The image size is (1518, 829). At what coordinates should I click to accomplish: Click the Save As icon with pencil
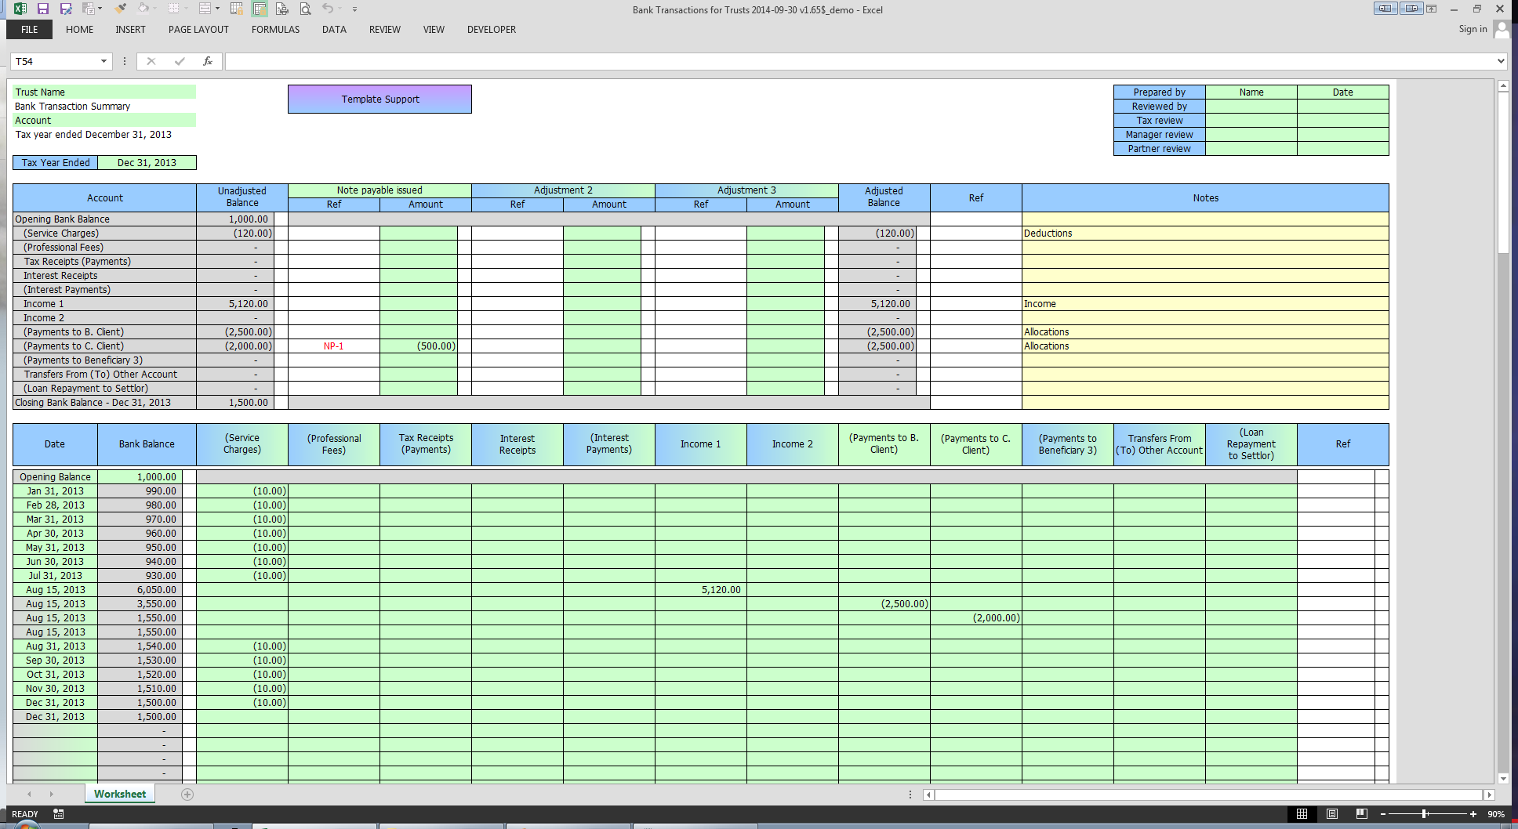point(67,9)
